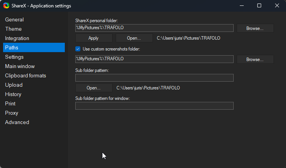
Task: Click the Sub folder pattern for window field
Action: click(154, 106)
